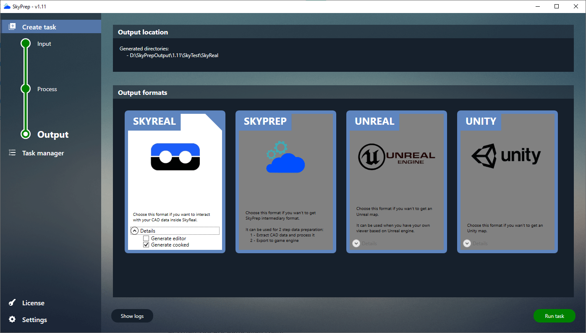Enable the Generate editor checkbox
Viewport: 586px width, 333px height.
(x=146, y=239)
